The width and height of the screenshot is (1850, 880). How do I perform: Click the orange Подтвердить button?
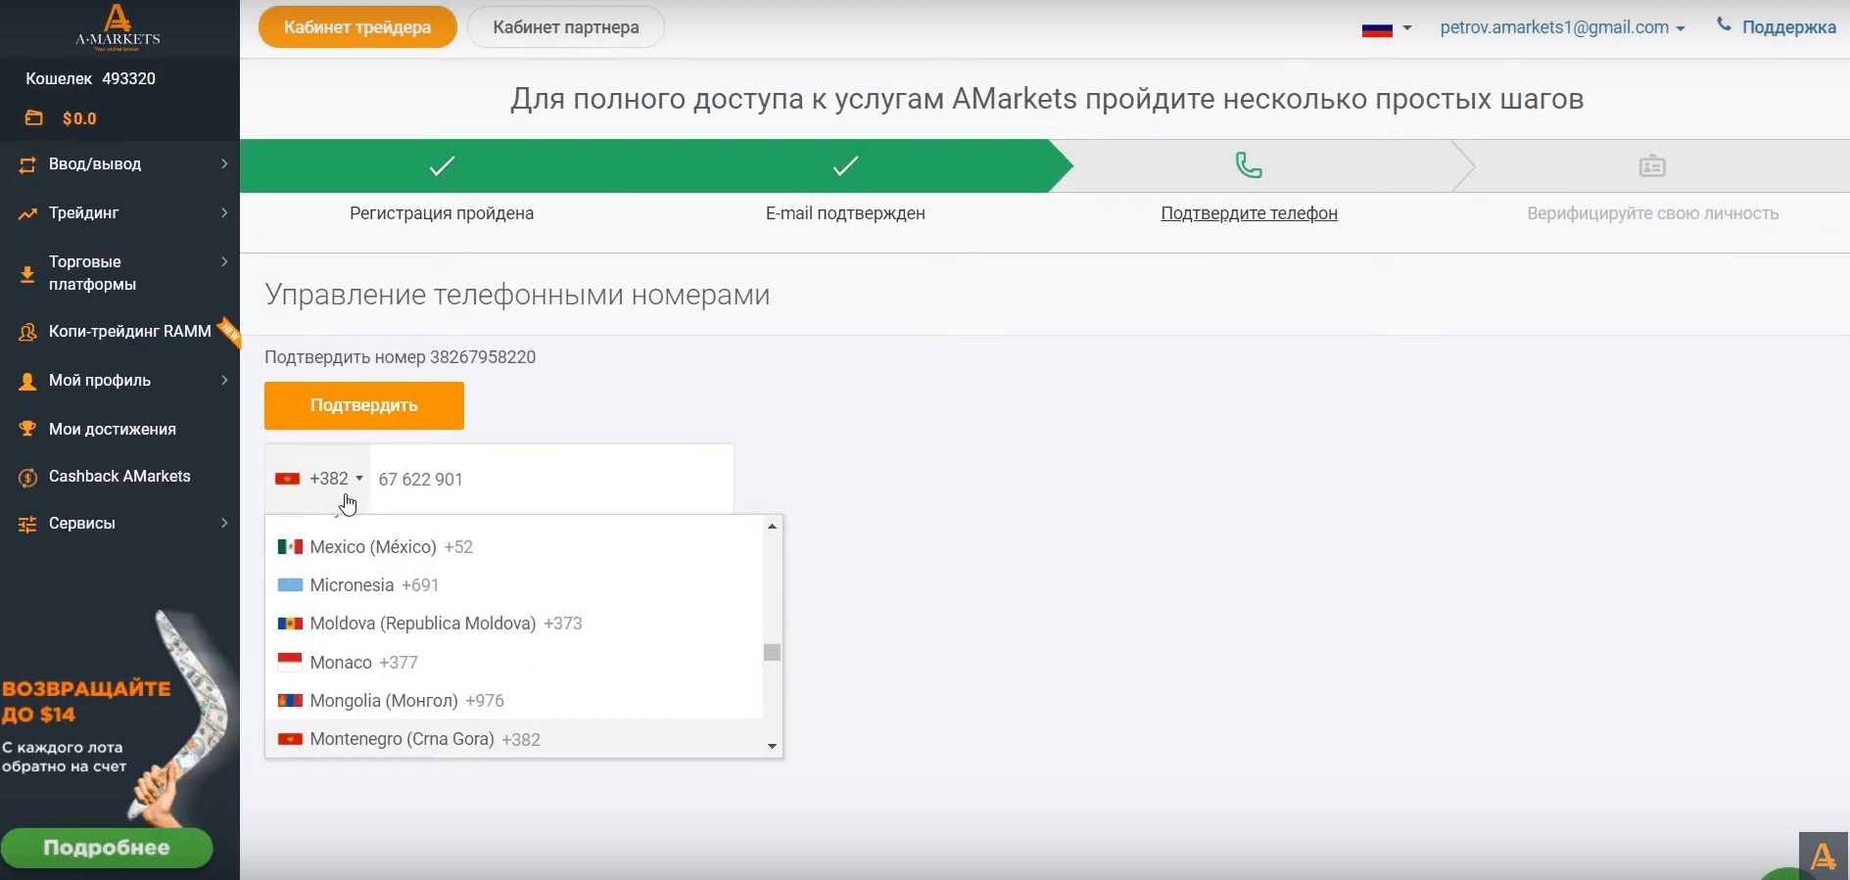364,405
